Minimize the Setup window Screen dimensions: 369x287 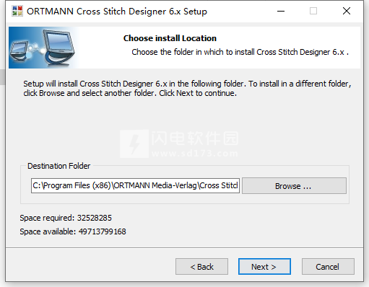[x=281, y=11]
